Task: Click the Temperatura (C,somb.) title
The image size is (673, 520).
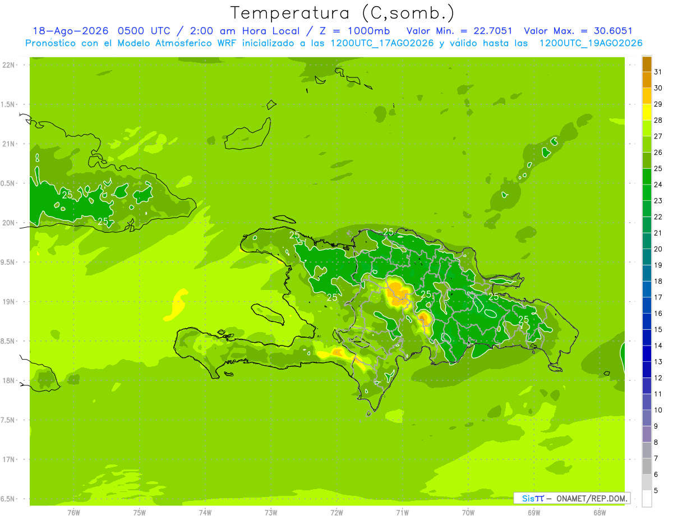Action: click(343, 13)
